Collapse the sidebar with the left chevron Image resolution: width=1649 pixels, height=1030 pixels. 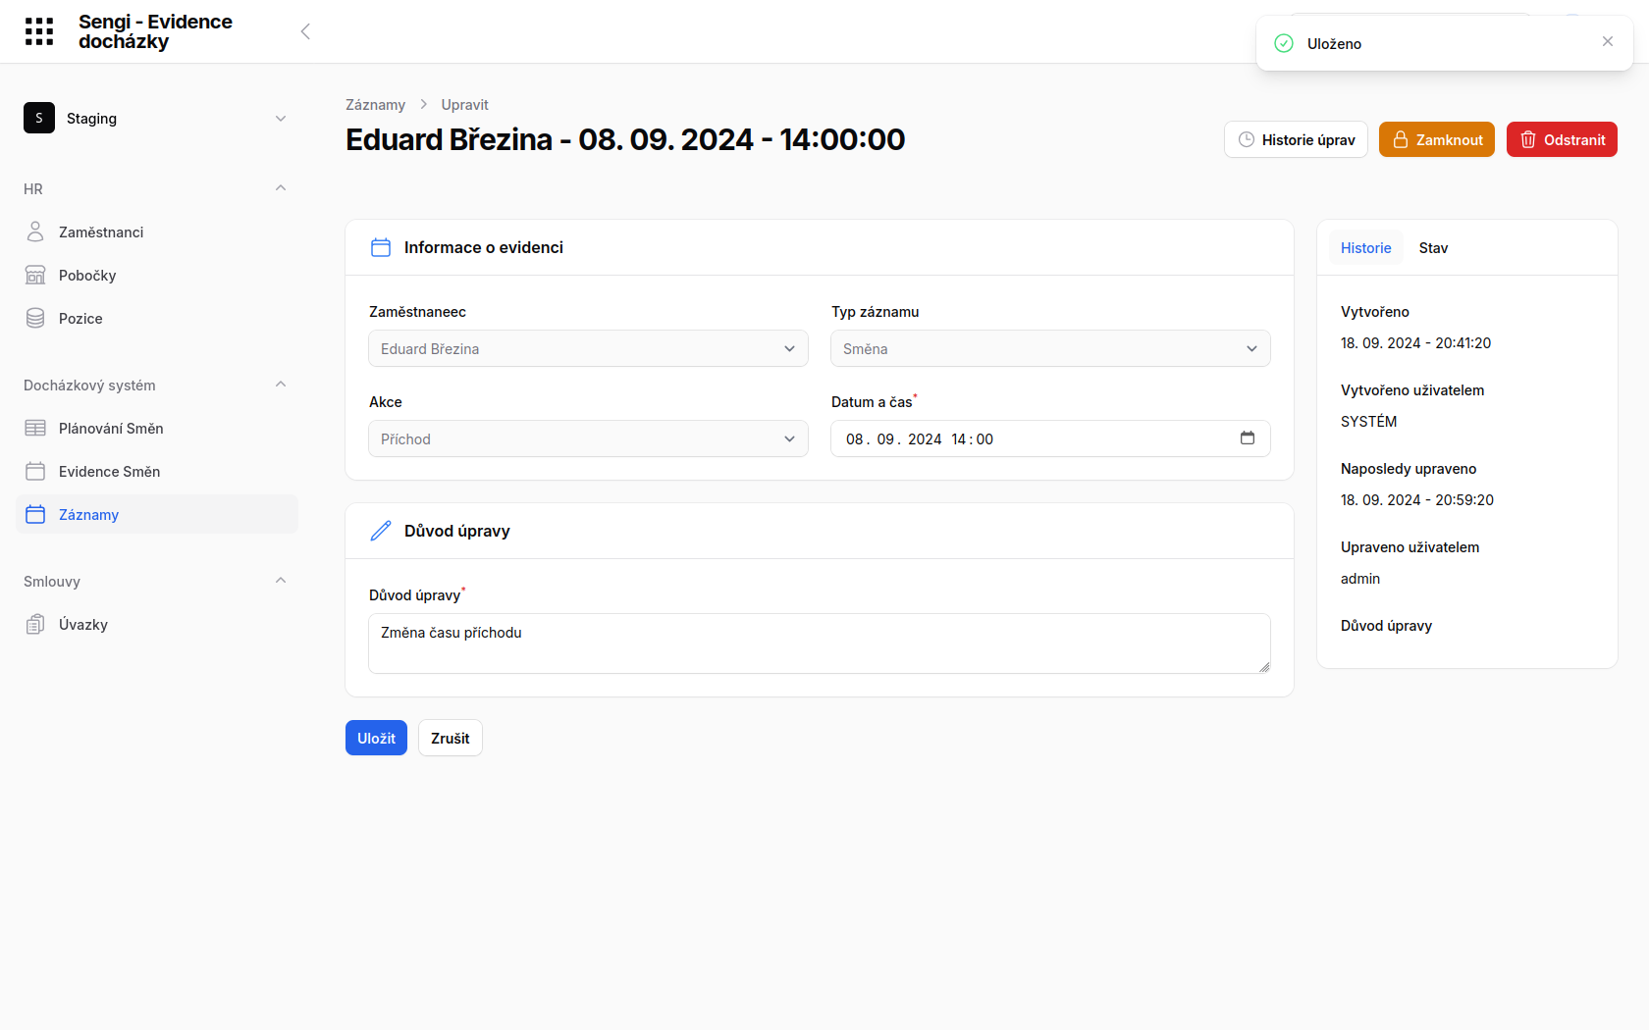[x=305, y=31]
